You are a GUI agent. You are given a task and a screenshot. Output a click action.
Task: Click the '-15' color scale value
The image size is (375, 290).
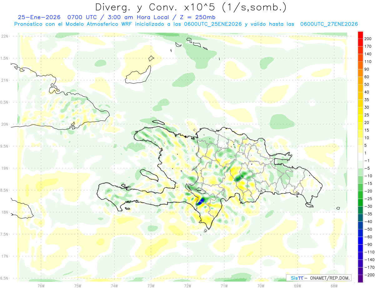(369, 183)
